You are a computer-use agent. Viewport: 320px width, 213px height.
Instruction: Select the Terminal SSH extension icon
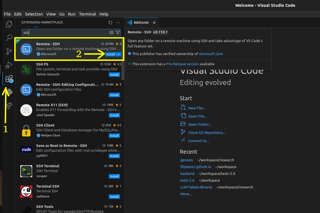pyautogui.click(x=26, y=191)
